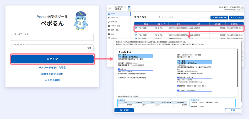Click timestamp 2026/07/23 14:43:00
This screenshot has height=119, width=249.
click(234, 35)
